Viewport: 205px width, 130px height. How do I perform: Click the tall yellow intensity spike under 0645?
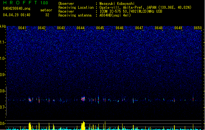click(105, 125)
